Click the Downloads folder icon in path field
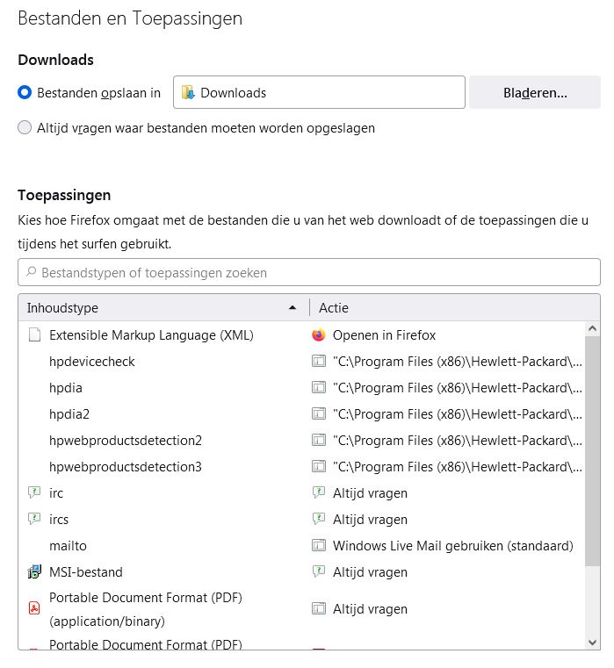This screenshot has width=614, height=668. click(x=188, y=92)
